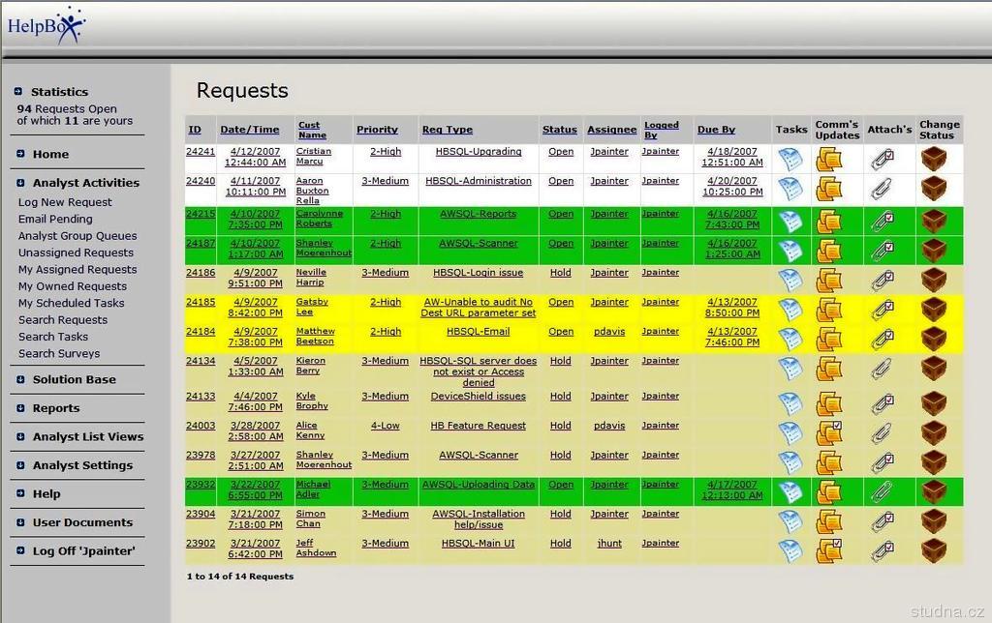Viewport: 992px width, 623px height.
Task: Open Search Requests
Action: (x=63, y=320)
